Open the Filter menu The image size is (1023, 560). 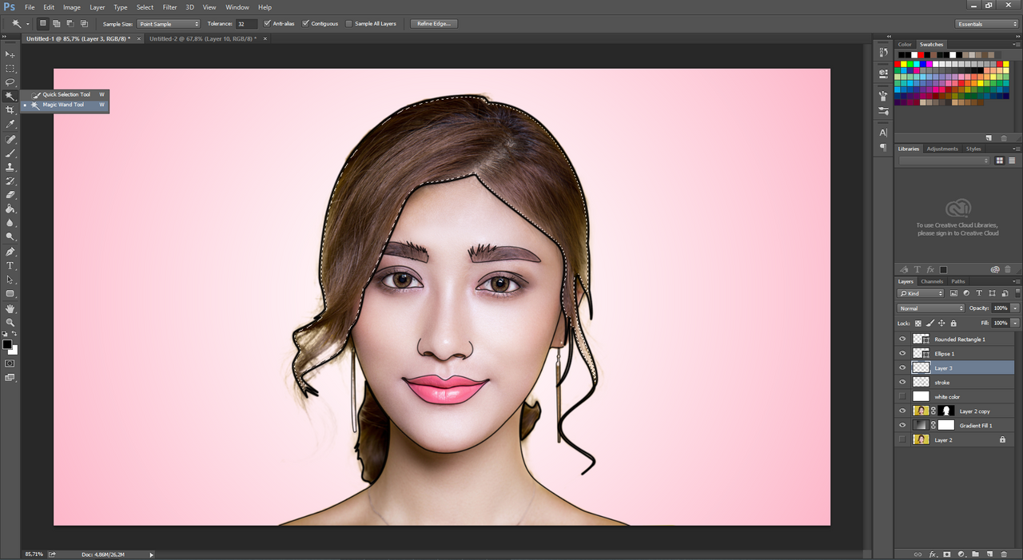point(169,7)
